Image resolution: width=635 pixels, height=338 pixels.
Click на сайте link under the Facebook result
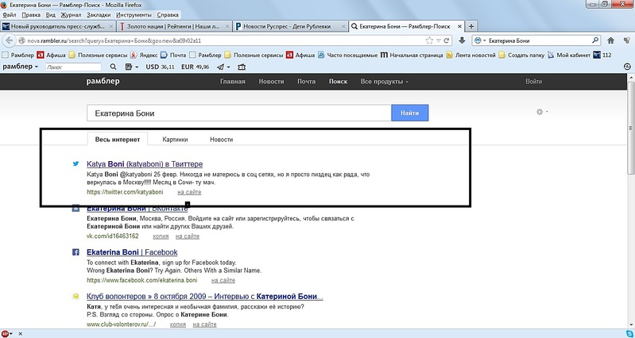coord(223,280)
